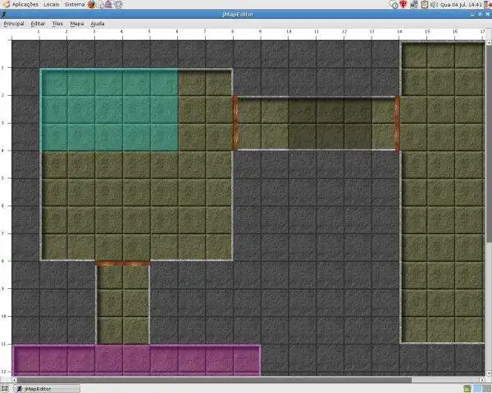492x393 pixels.
Task: Expand the Locais places menu
Action: [x=52, y=4]
